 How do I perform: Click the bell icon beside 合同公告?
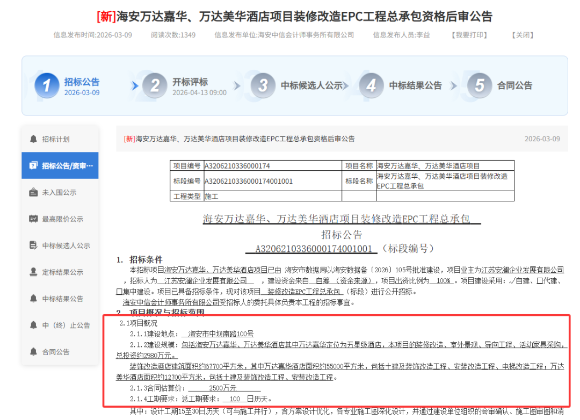(x=33, y=352)
